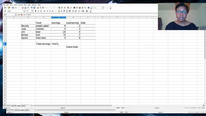Screen dimensions: 206x116
Task: Toggle Justified alignment
Action: pyautogui.click(x=52, y=11)
